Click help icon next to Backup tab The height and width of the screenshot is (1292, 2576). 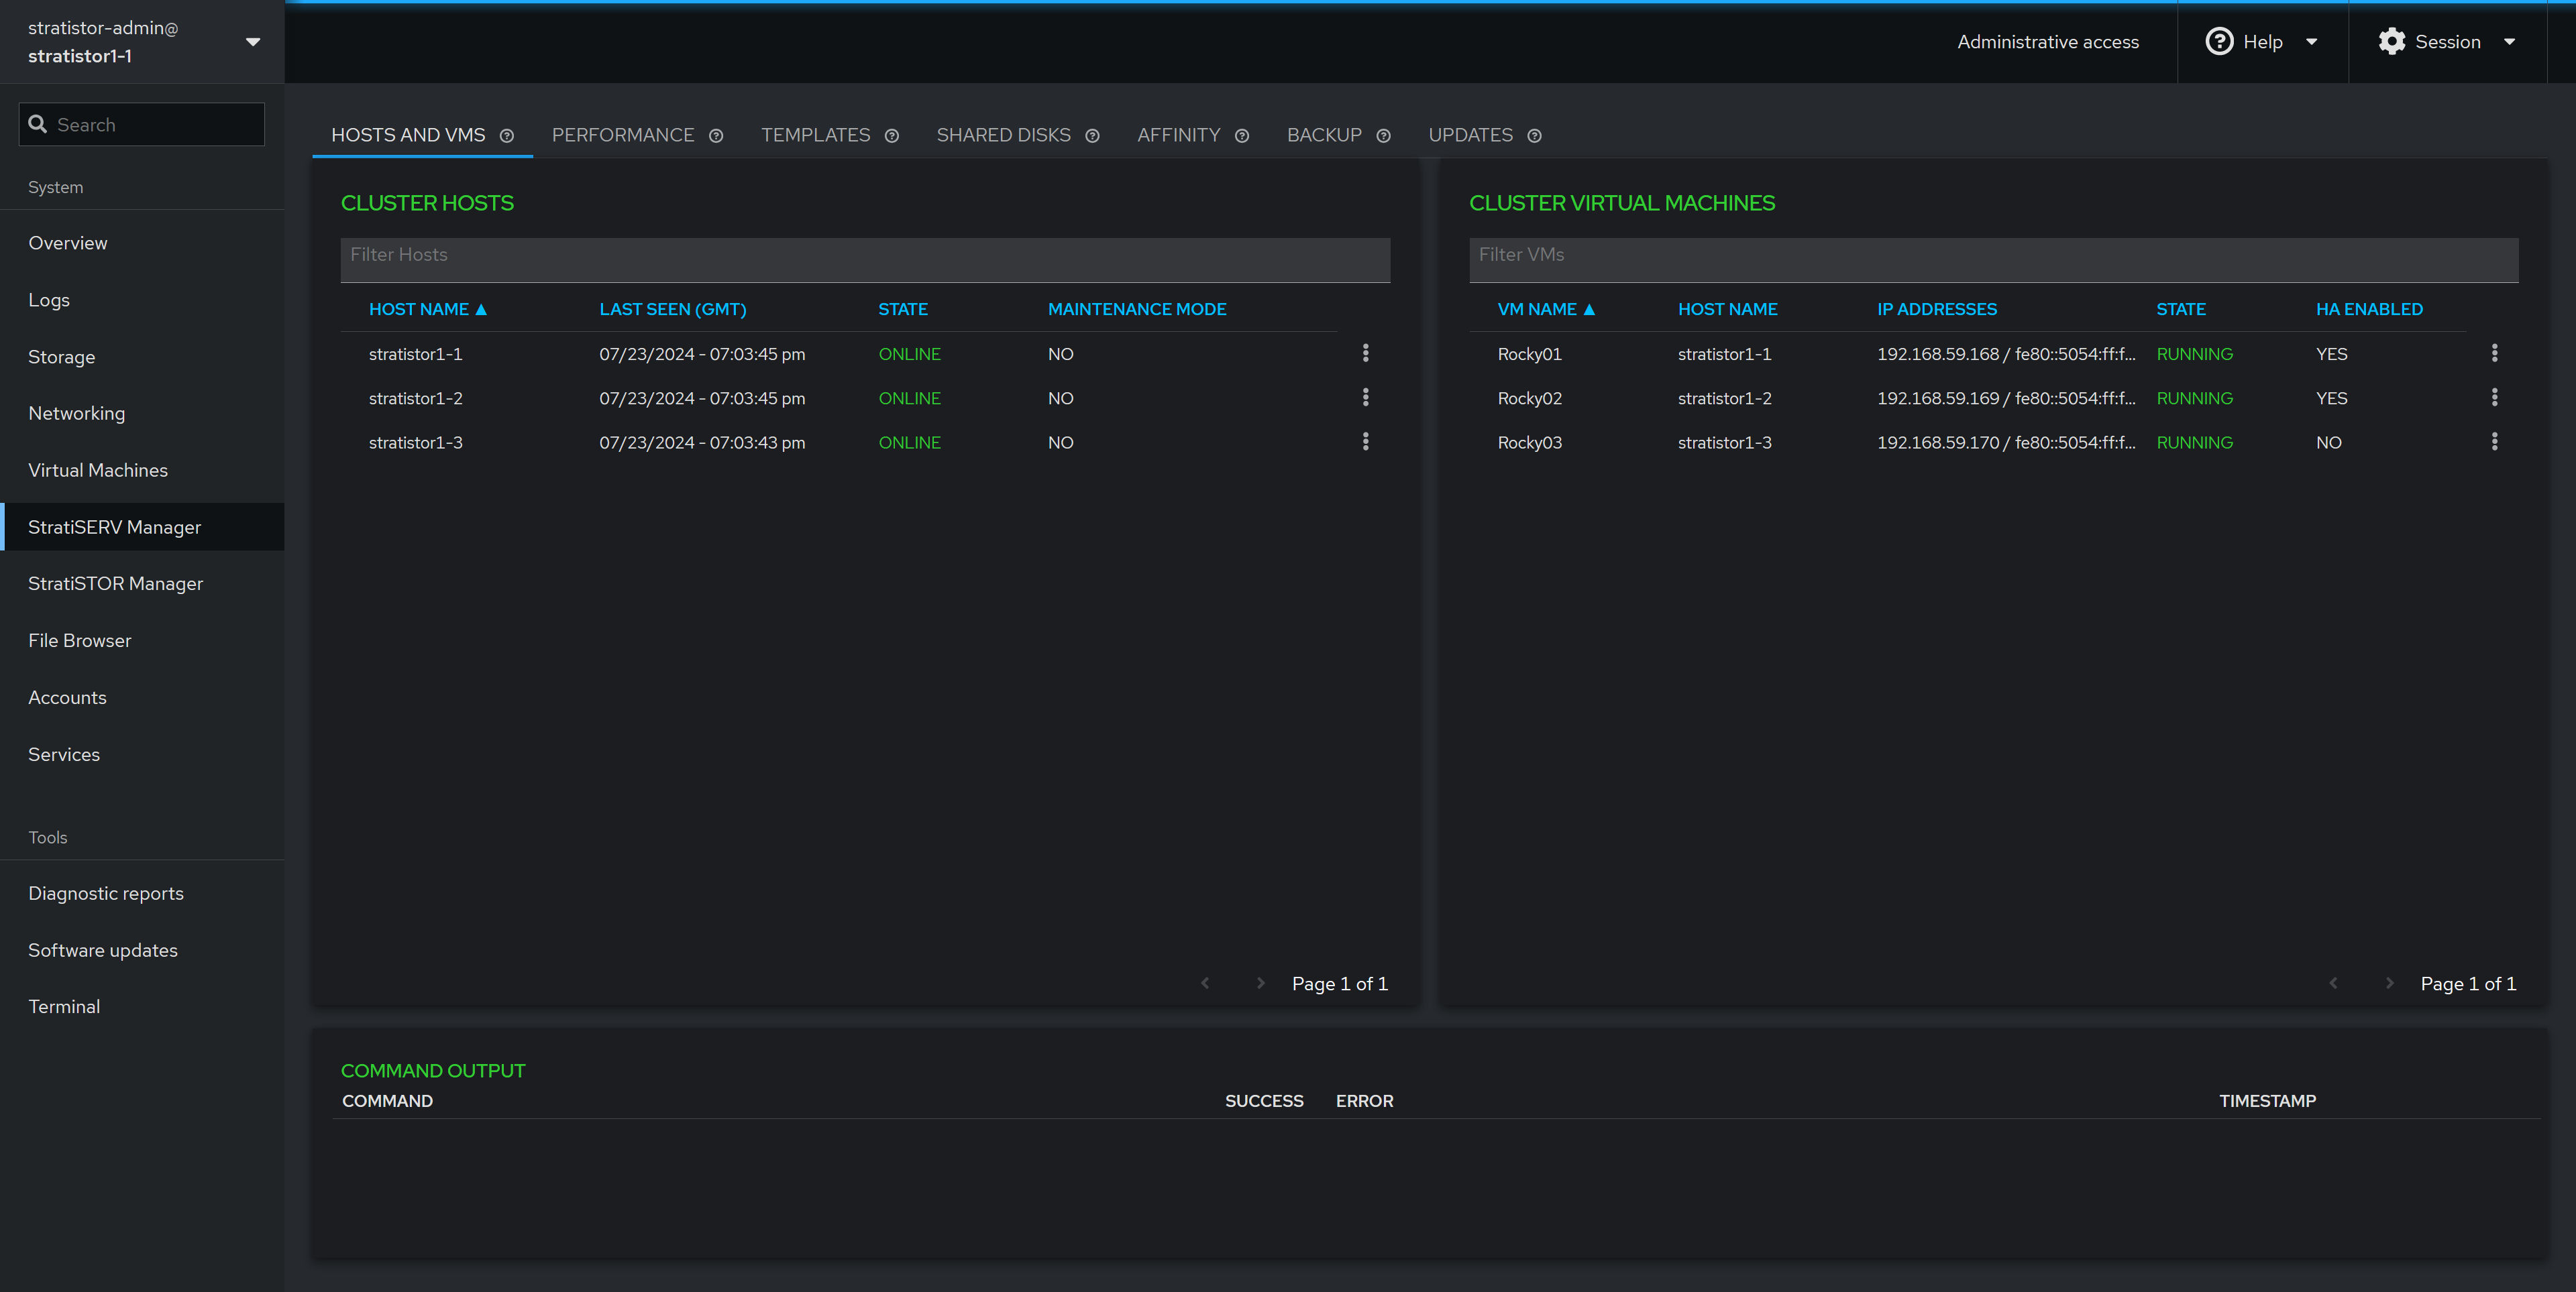click(1383, 136)
